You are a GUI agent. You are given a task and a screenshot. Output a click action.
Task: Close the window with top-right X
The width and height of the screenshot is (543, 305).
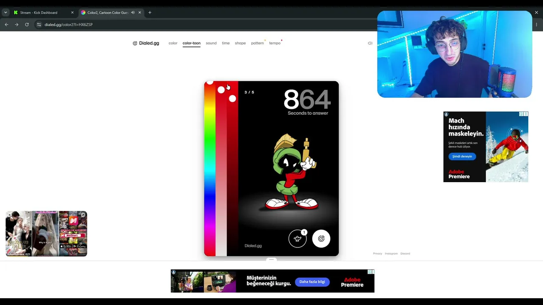click(x=536, y=13)
